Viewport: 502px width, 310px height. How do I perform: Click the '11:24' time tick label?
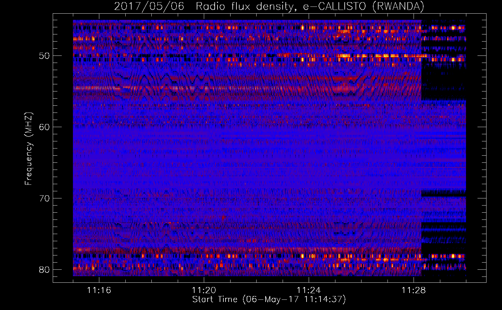(309, 290)
